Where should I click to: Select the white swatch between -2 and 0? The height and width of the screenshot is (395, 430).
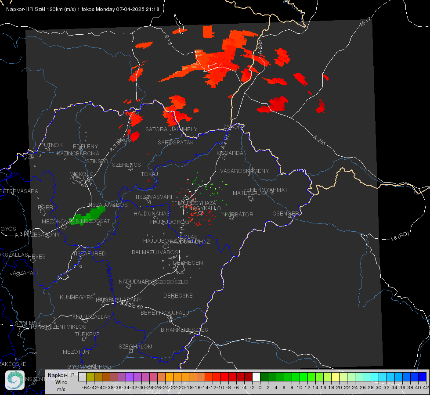[x=256, y=377]
